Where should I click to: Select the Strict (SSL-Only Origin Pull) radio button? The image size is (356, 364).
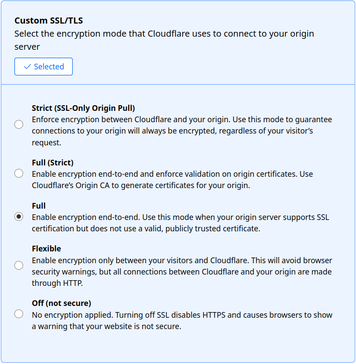pos(19,124)
